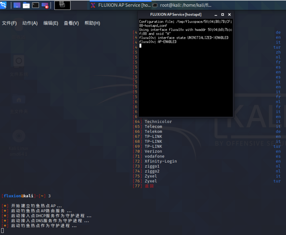Click the screen recorder taskbar icon
The image size is (286, 235).
45,5
